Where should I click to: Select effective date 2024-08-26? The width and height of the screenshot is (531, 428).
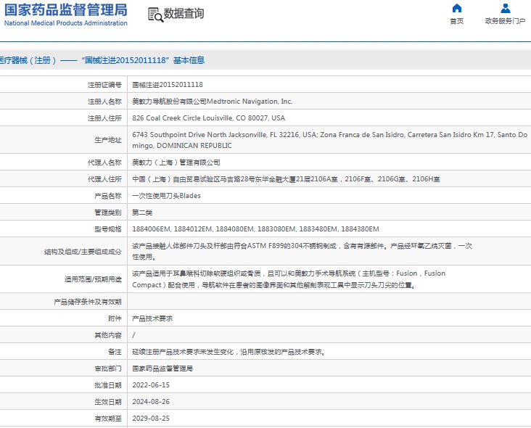151,402
